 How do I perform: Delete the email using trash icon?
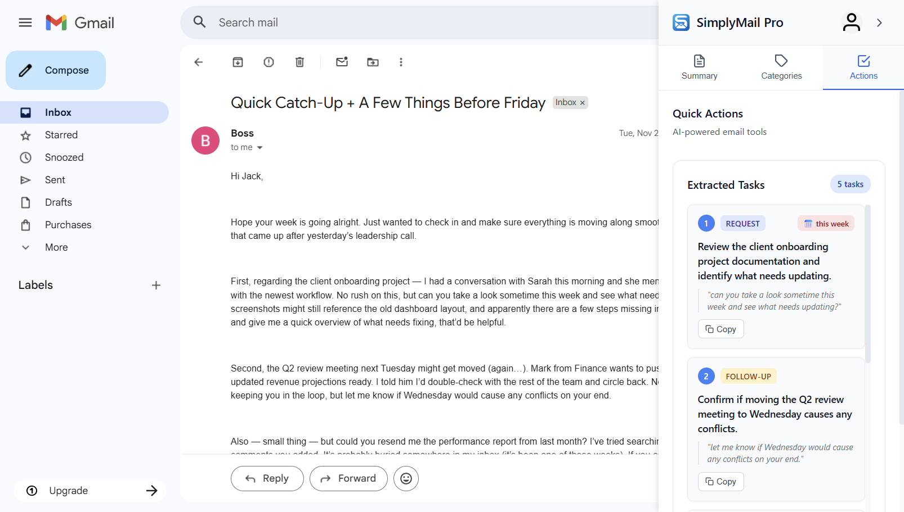pos(299,62)
